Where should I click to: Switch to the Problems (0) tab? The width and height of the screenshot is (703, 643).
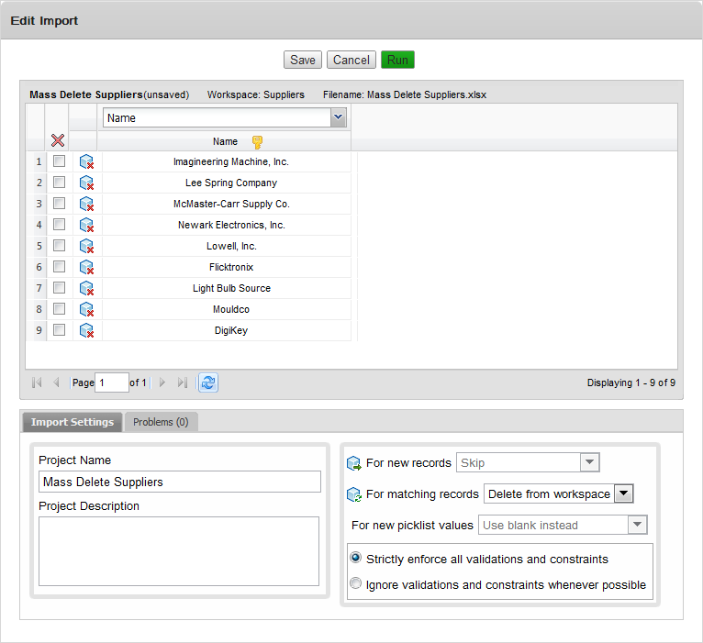point(161,422)
